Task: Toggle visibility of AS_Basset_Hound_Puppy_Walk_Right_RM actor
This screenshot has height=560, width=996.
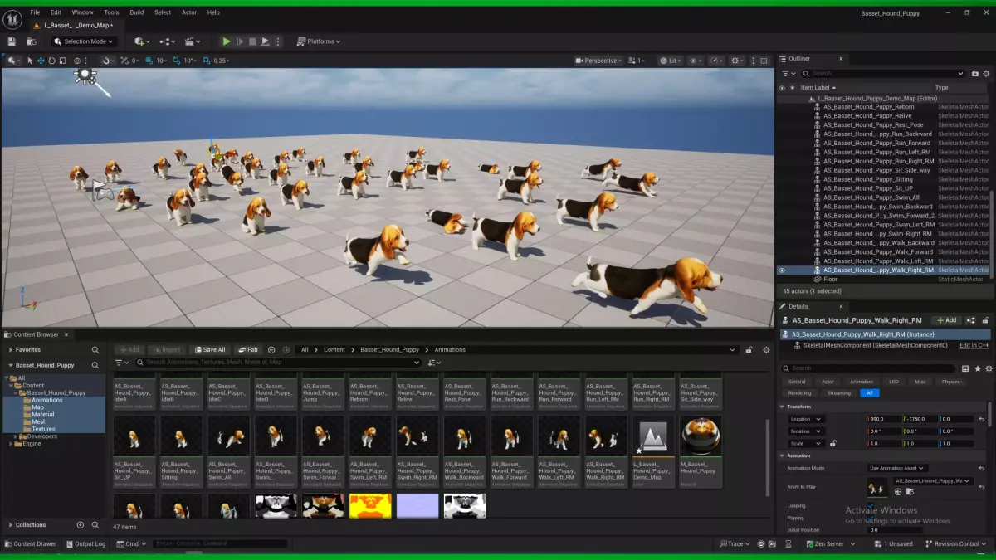Action: coord(781,270)
